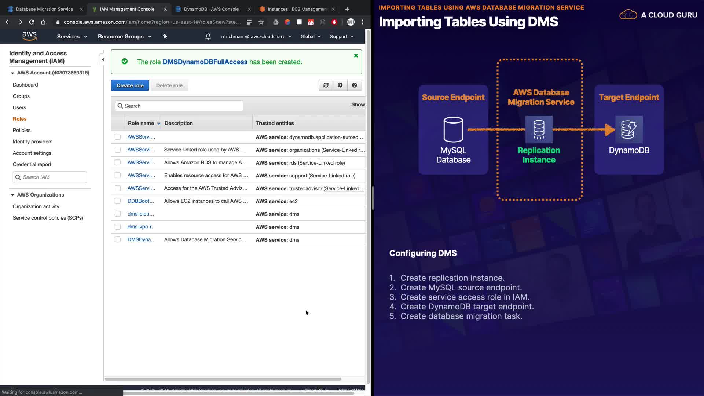Click the help question mark icon
Image resolution: width=704 pixels, height=396 pixels.
tap(355, 85)
